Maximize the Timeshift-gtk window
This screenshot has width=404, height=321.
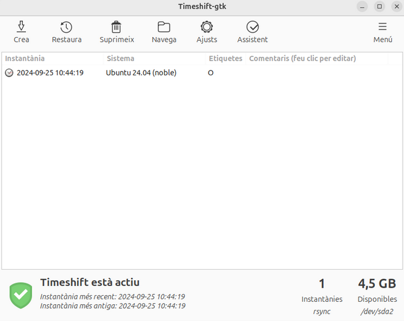(x=379, y=6)
